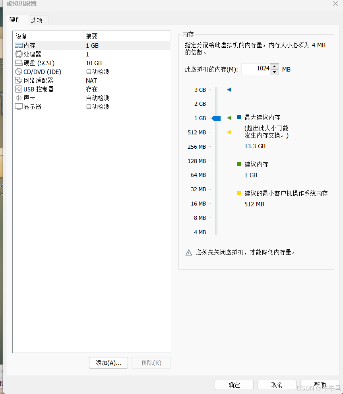
Task: Click the 帮助 help button
Action: pyautogui.click(x=320, y=384)
